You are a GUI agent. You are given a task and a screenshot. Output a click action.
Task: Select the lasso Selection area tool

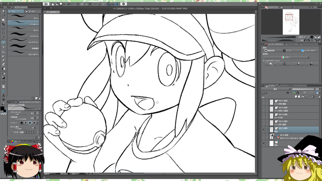pos(4,29)
